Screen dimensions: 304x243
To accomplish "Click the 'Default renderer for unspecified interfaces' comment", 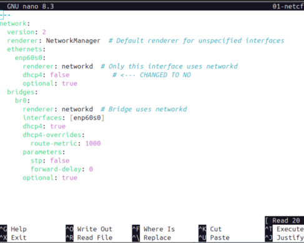I will 196,40.
